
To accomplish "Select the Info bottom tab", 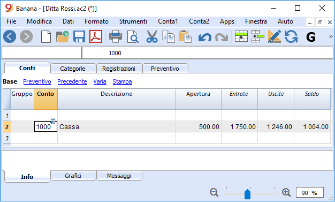I will point(27,176).
